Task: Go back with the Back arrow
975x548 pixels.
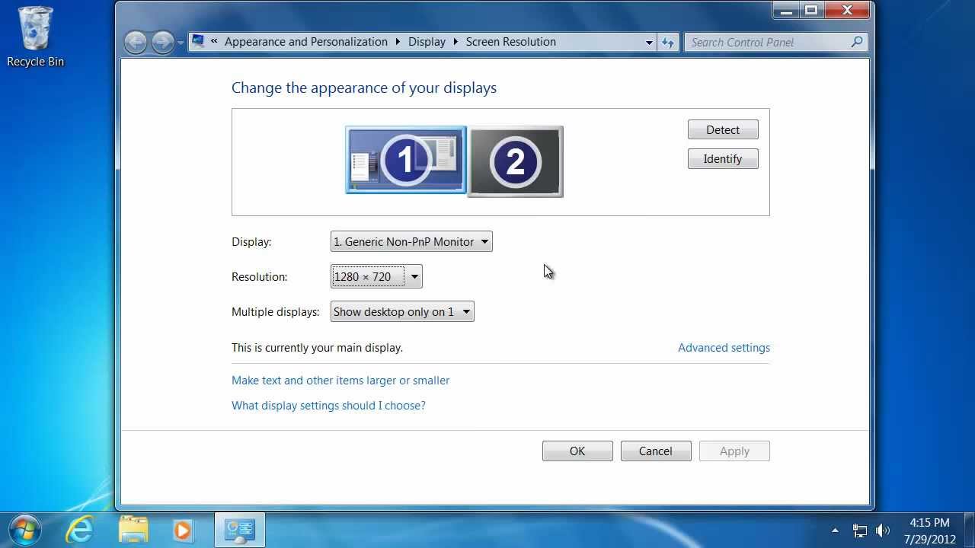Action: [136, 42]
